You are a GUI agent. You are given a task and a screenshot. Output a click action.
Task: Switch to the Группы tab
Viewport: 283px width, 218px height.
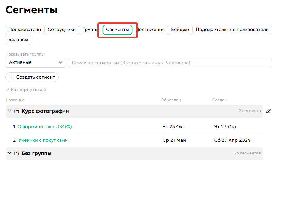click(90, 30)
